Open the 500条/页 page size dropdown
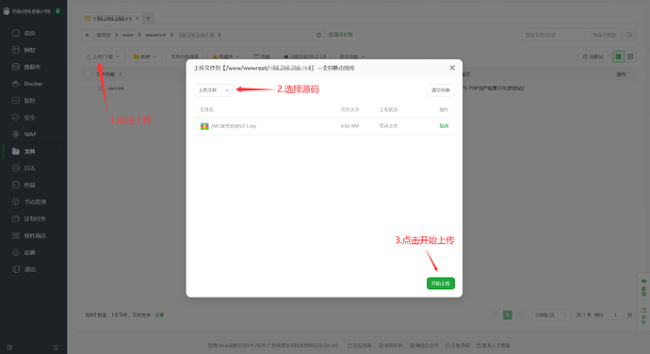The height and width of the screenshot is (354, 650). pyautogui.click(x=551, y=315)
